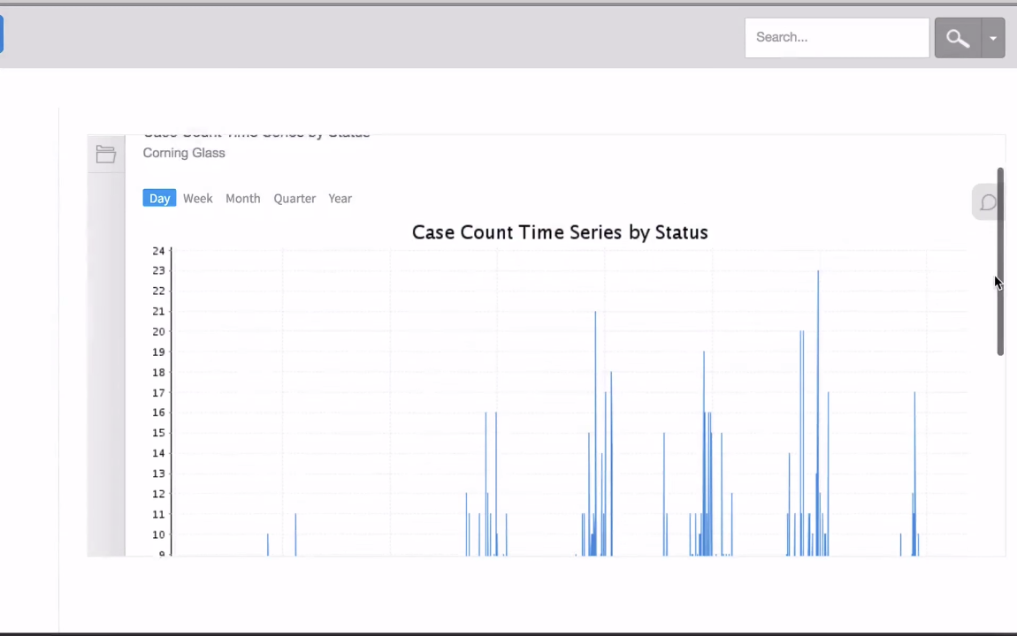Click the magnifier search button

pyautogui.click(x=958, y=38)
